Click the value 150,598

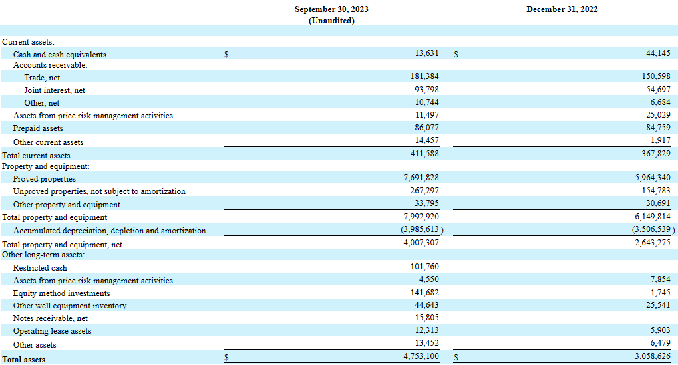pyautogui.click(x=657, y=76)
